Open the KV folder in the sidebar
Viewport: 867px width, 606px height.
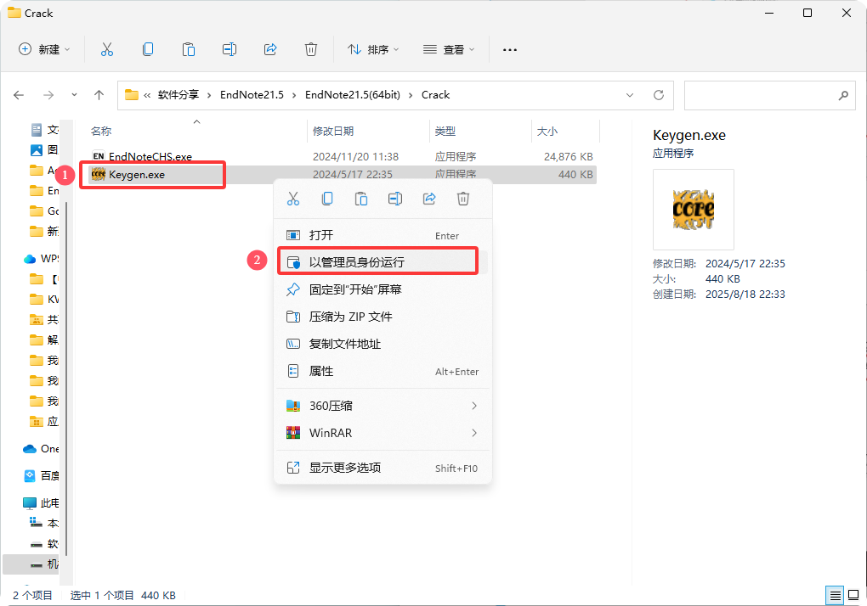pos(44,300)
